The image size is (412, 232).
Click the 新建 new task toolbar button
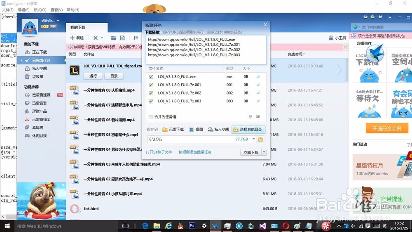pos(77,38)
